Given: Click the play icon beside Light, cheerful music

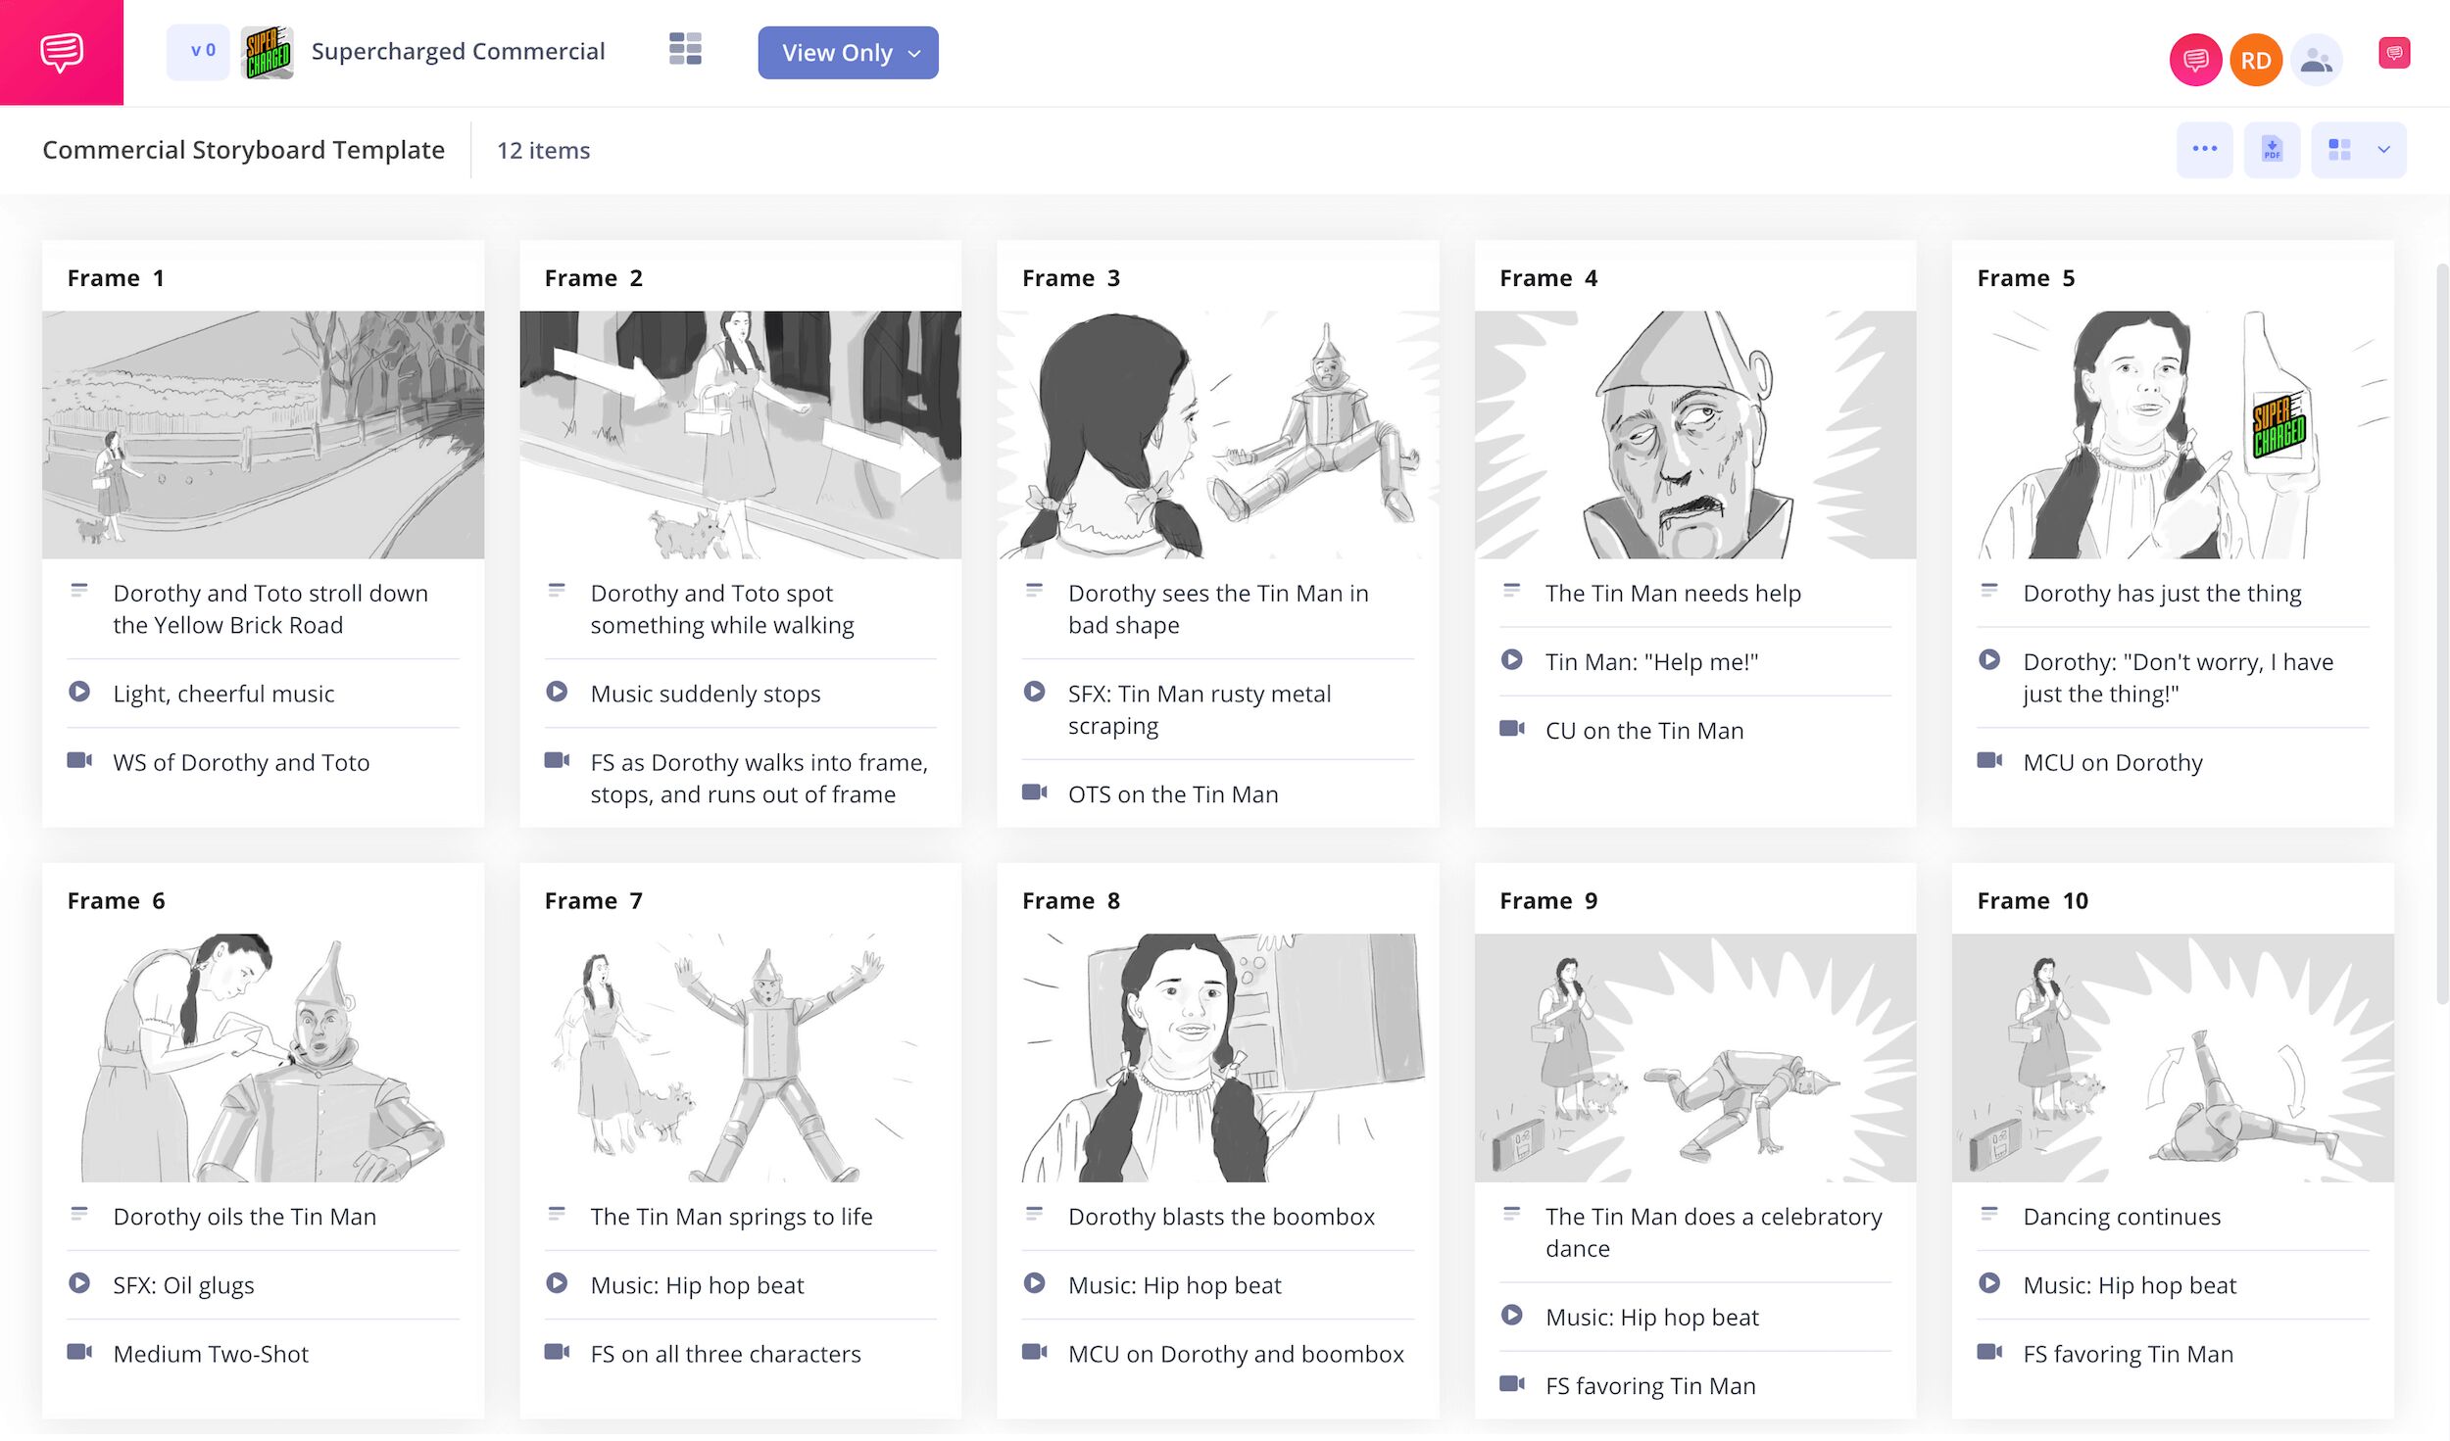Looking at the screenshot, I should (79, 693).
